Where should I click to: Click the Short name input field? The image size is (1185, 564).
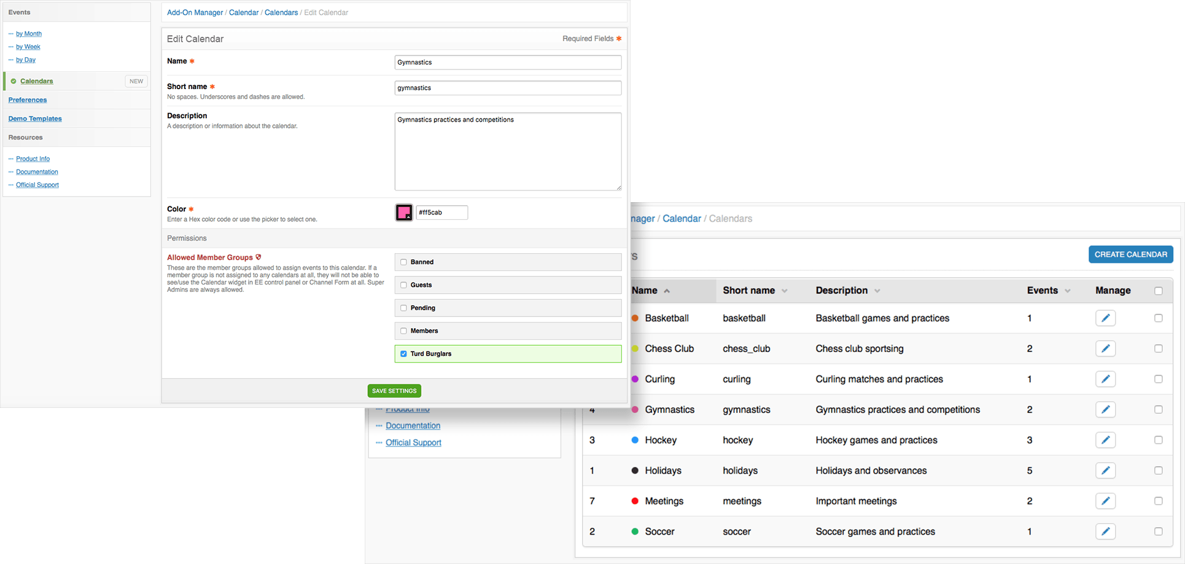click(508, 88)
